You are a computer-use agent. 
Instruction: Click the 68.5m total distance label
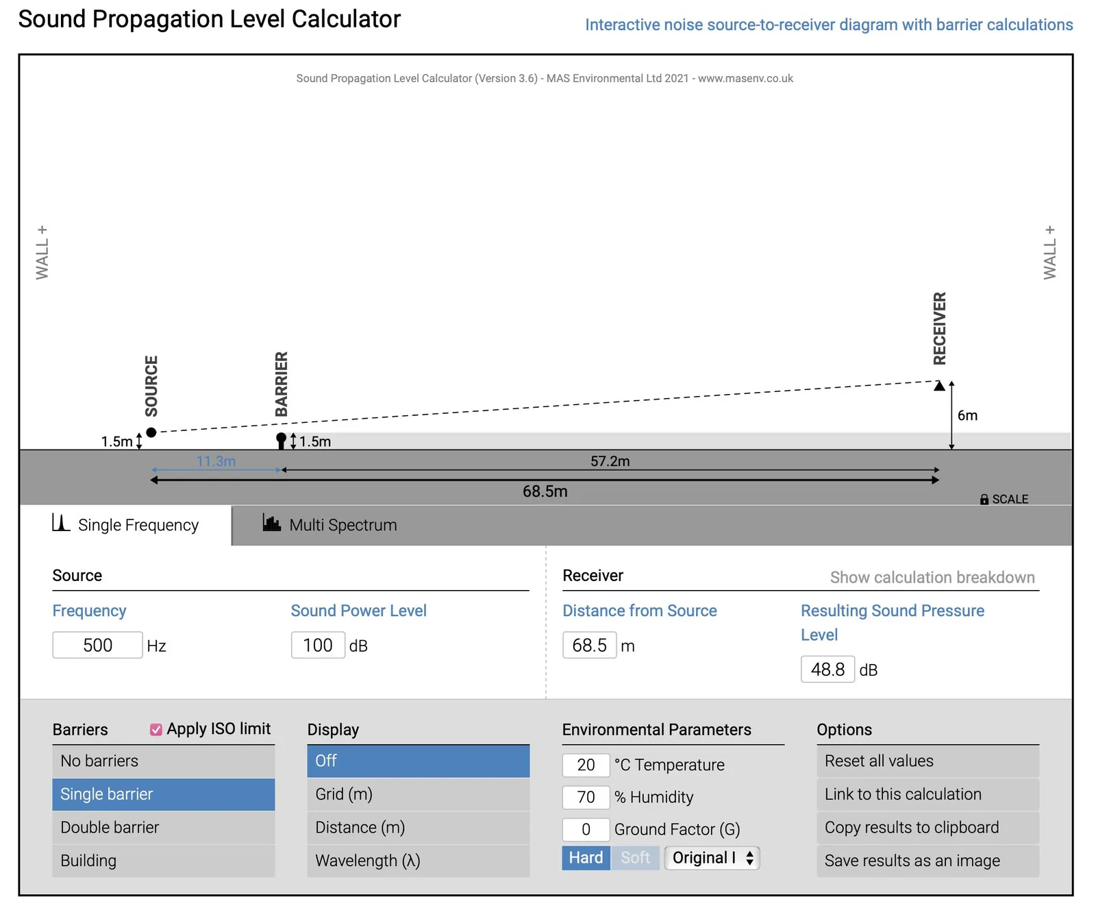545,491
